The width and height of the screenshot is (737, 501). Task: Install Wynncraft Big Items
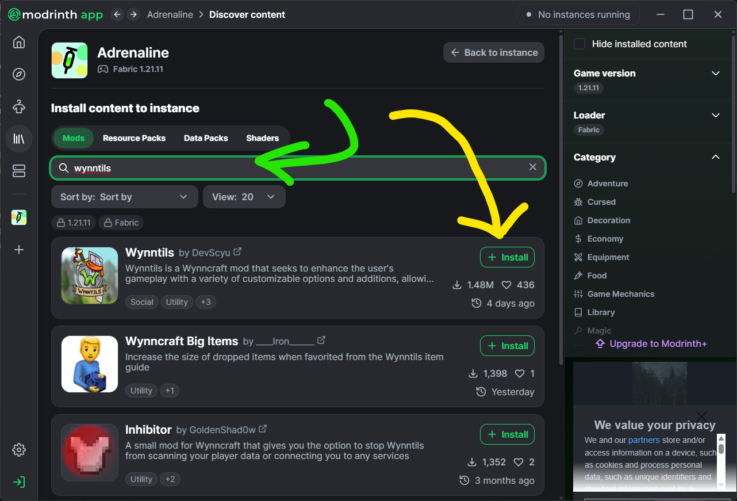point(508,346)
